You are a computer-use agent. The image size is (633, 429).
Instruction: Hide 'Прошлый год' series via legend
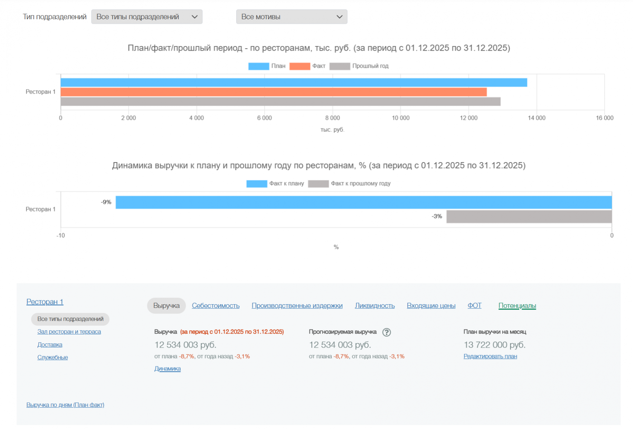tap(359, 66)
